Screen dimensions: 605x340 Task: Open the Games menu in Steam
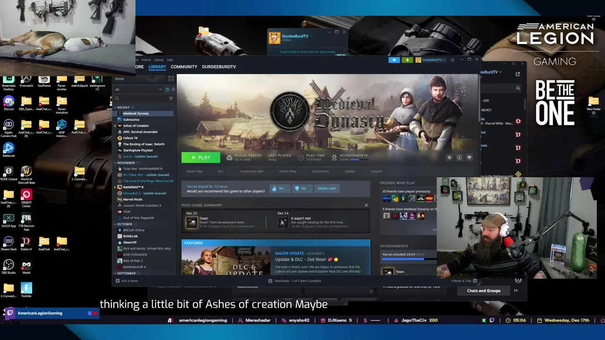[x=159, y=60]
